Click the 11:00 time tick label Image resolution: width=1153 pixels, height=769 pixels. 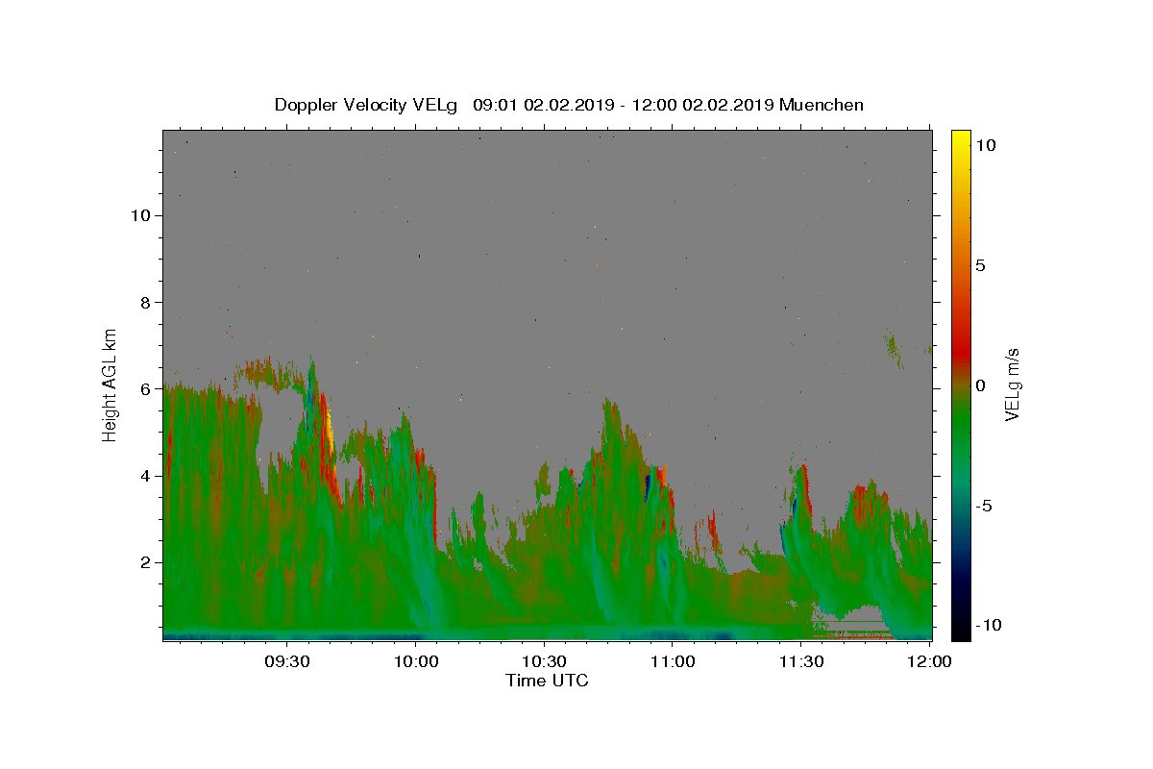tap(673, 661)
